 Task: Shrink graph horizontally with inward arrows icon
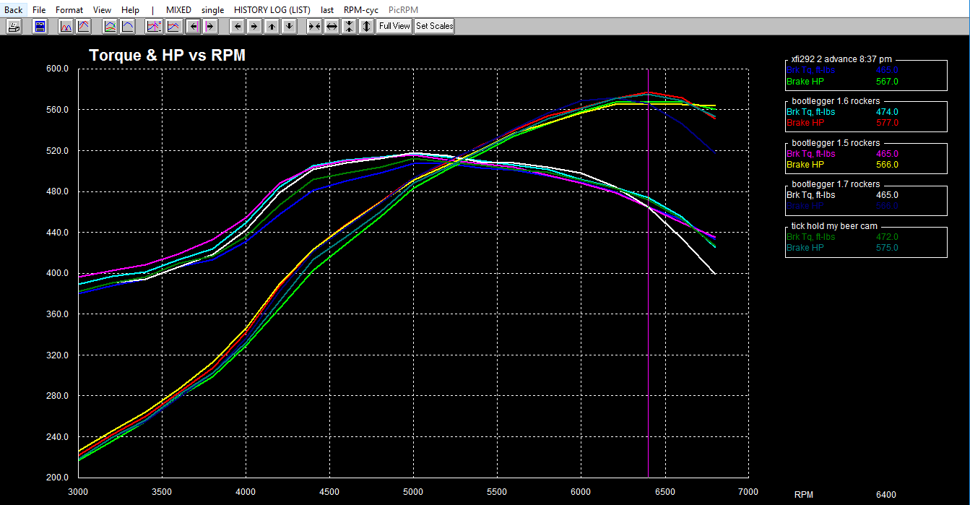(314, 26)
